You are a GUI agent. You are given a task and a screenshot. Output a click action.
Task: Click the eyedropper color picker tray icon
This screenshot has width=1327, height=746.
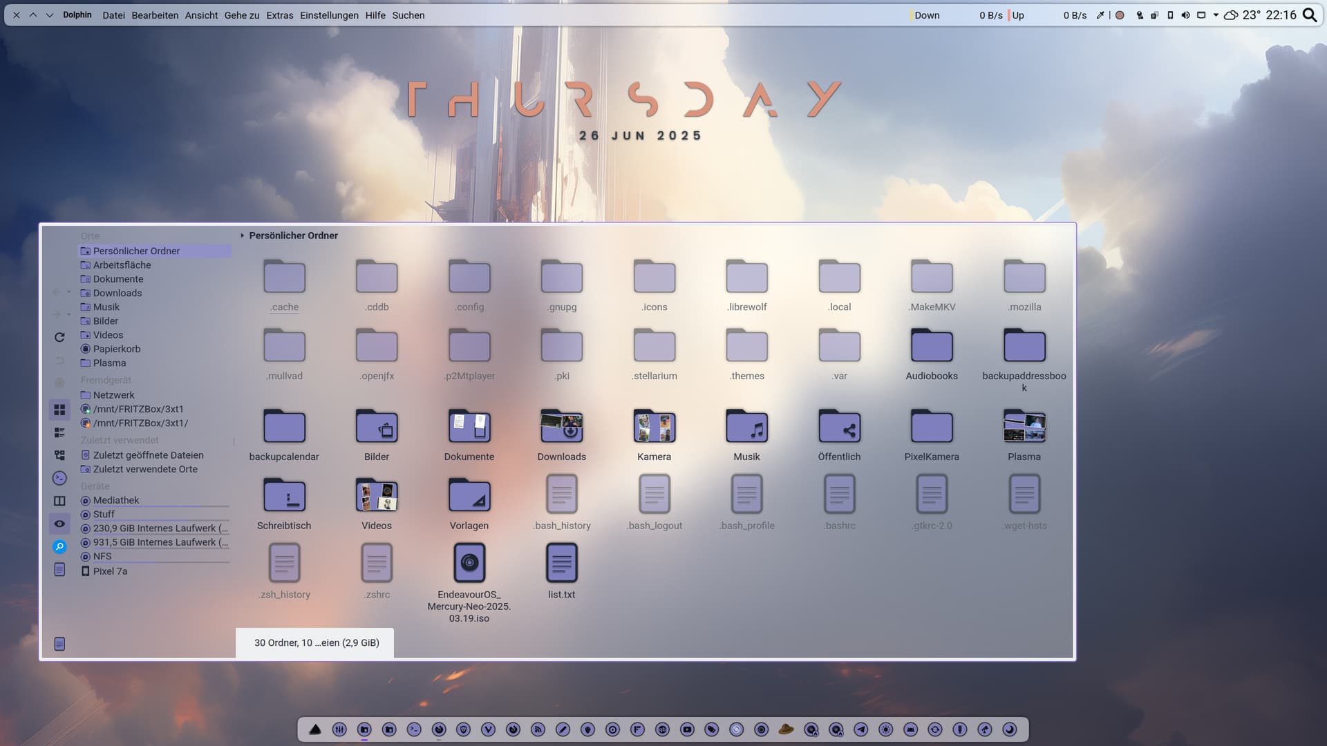[x=1100, y=15]
